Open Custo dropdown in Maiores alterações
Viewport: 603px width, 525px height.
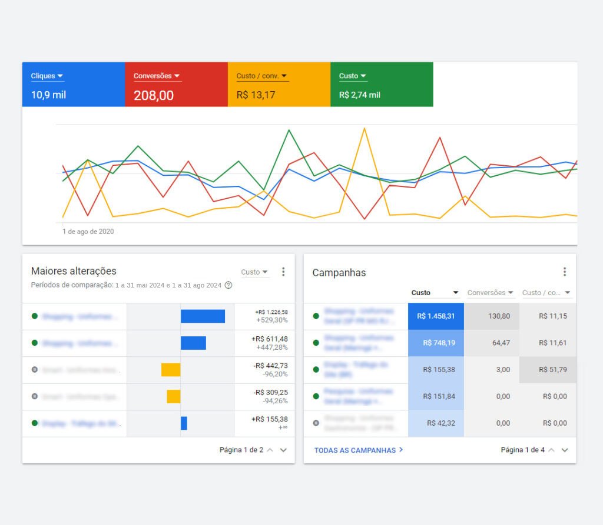(254, 272)
